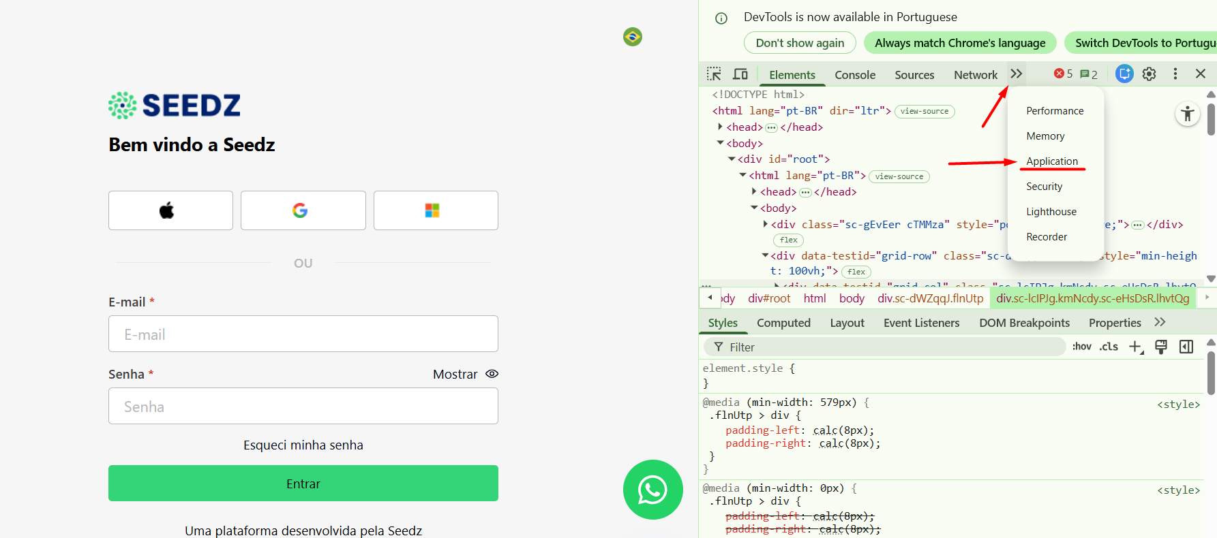Screen dimensions: 1217x538
Task: Click the accessibility figure icon
Action: 1187,114
